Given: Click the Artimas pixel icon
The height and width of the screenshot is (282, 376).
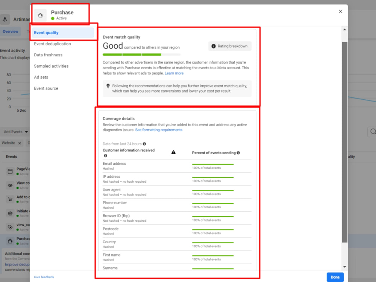Looking at the screenshot, I should click(x=5, y=20).
